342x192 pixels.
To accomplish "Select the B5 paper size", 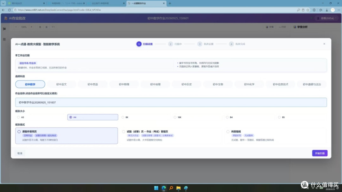I will pyautogui.click(x=279, y=117).
